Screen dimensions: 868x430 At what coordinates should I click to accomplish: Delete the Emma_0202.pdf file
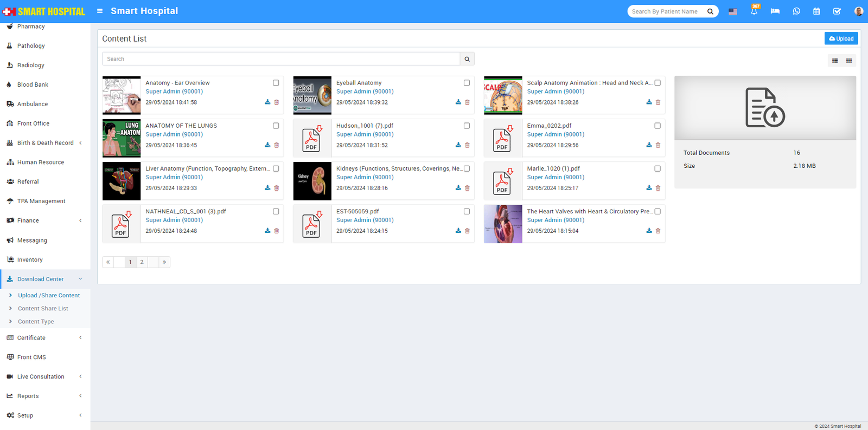pyautogui.click(x=658, y=145)
